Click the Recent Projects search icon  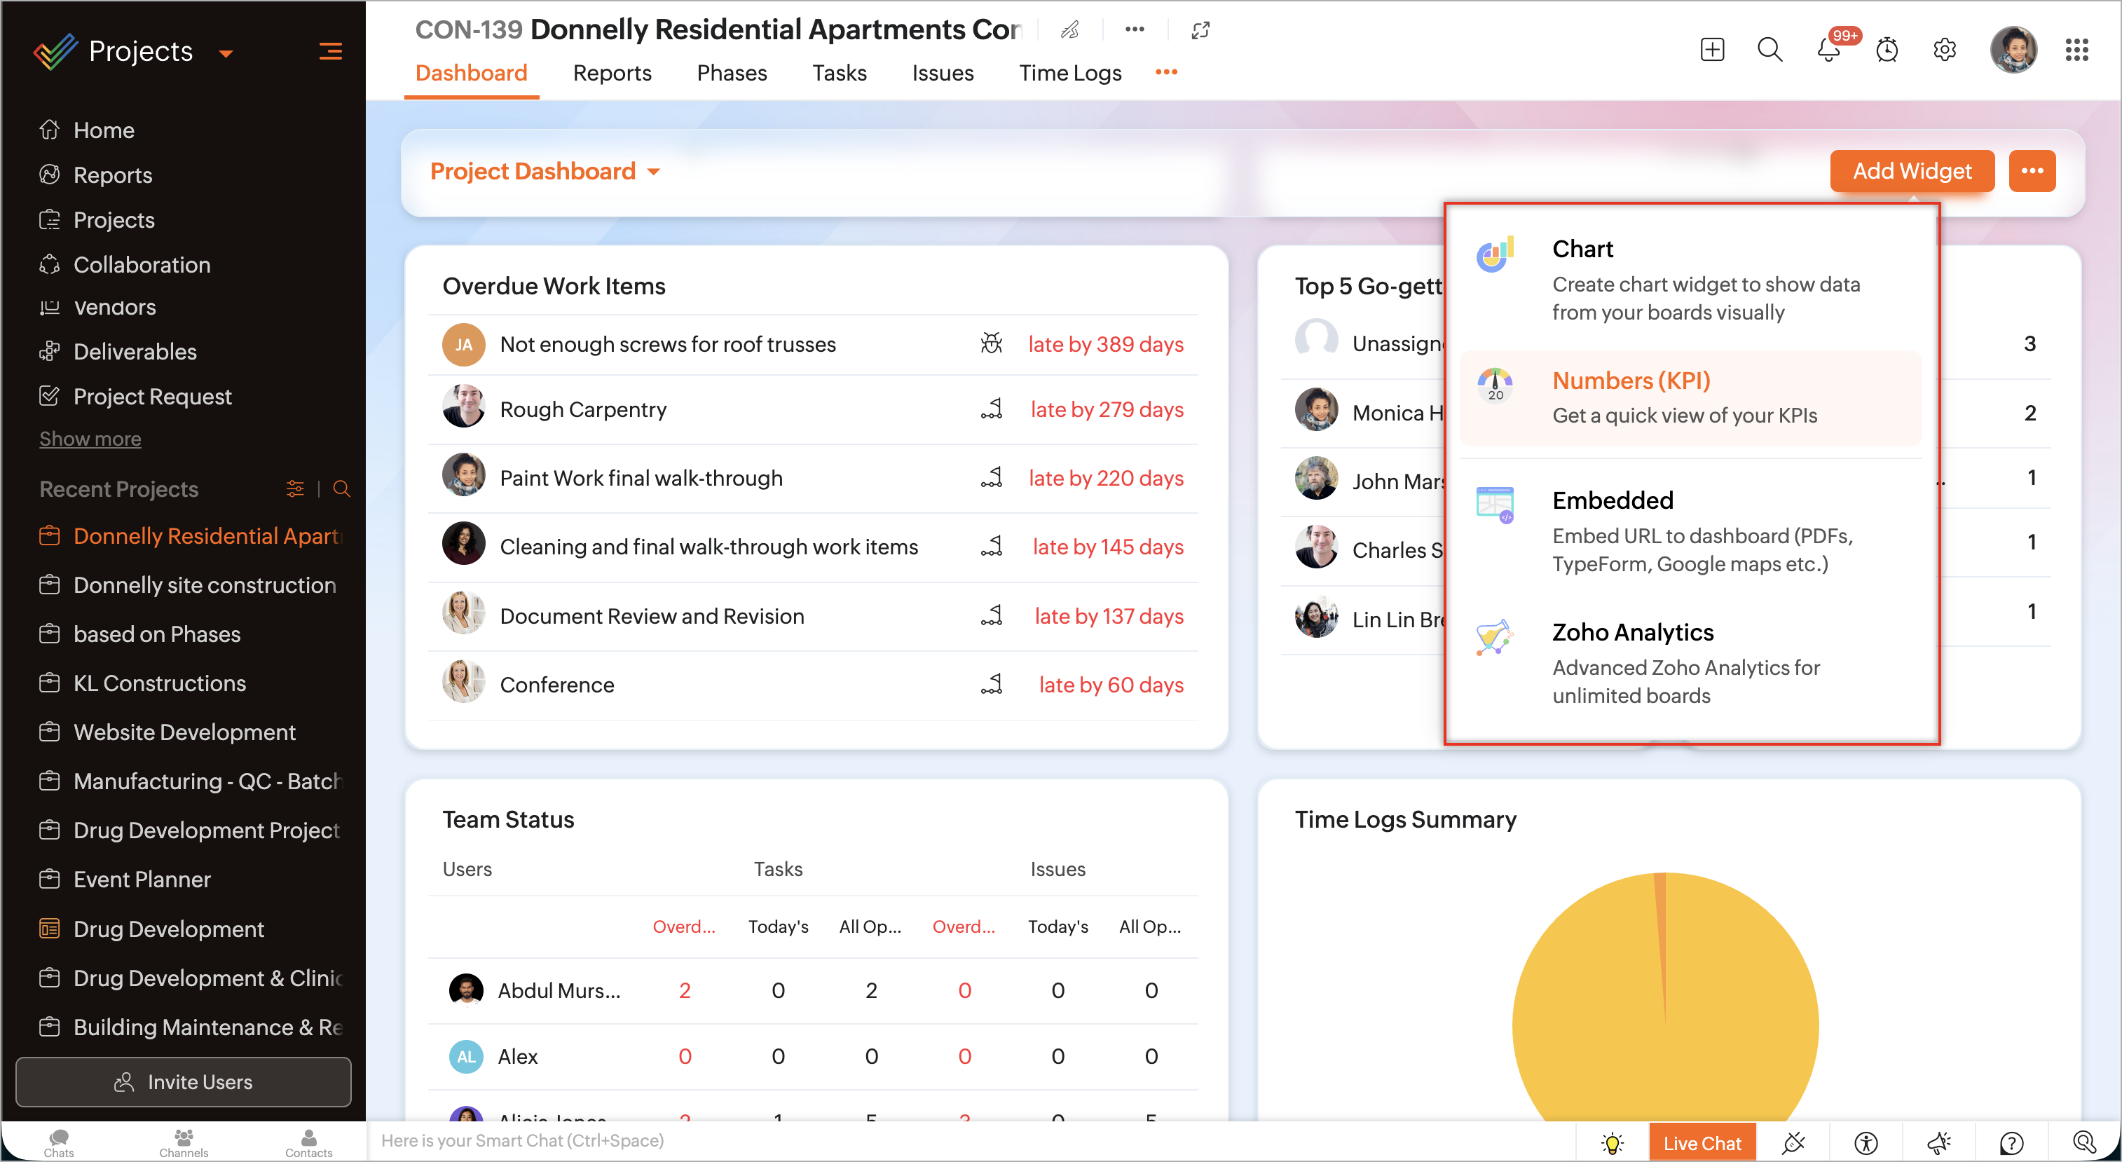[x=342, y=489]
